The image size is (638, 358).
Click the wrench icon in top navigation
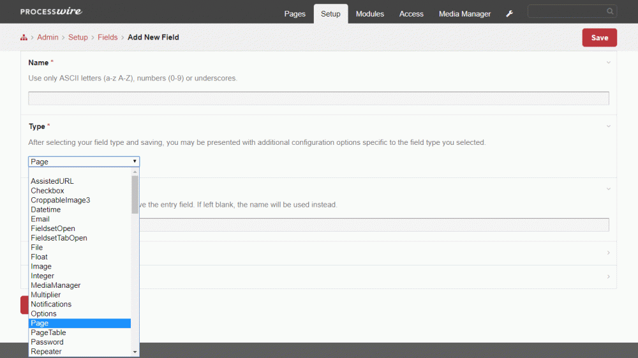[509, 14]
